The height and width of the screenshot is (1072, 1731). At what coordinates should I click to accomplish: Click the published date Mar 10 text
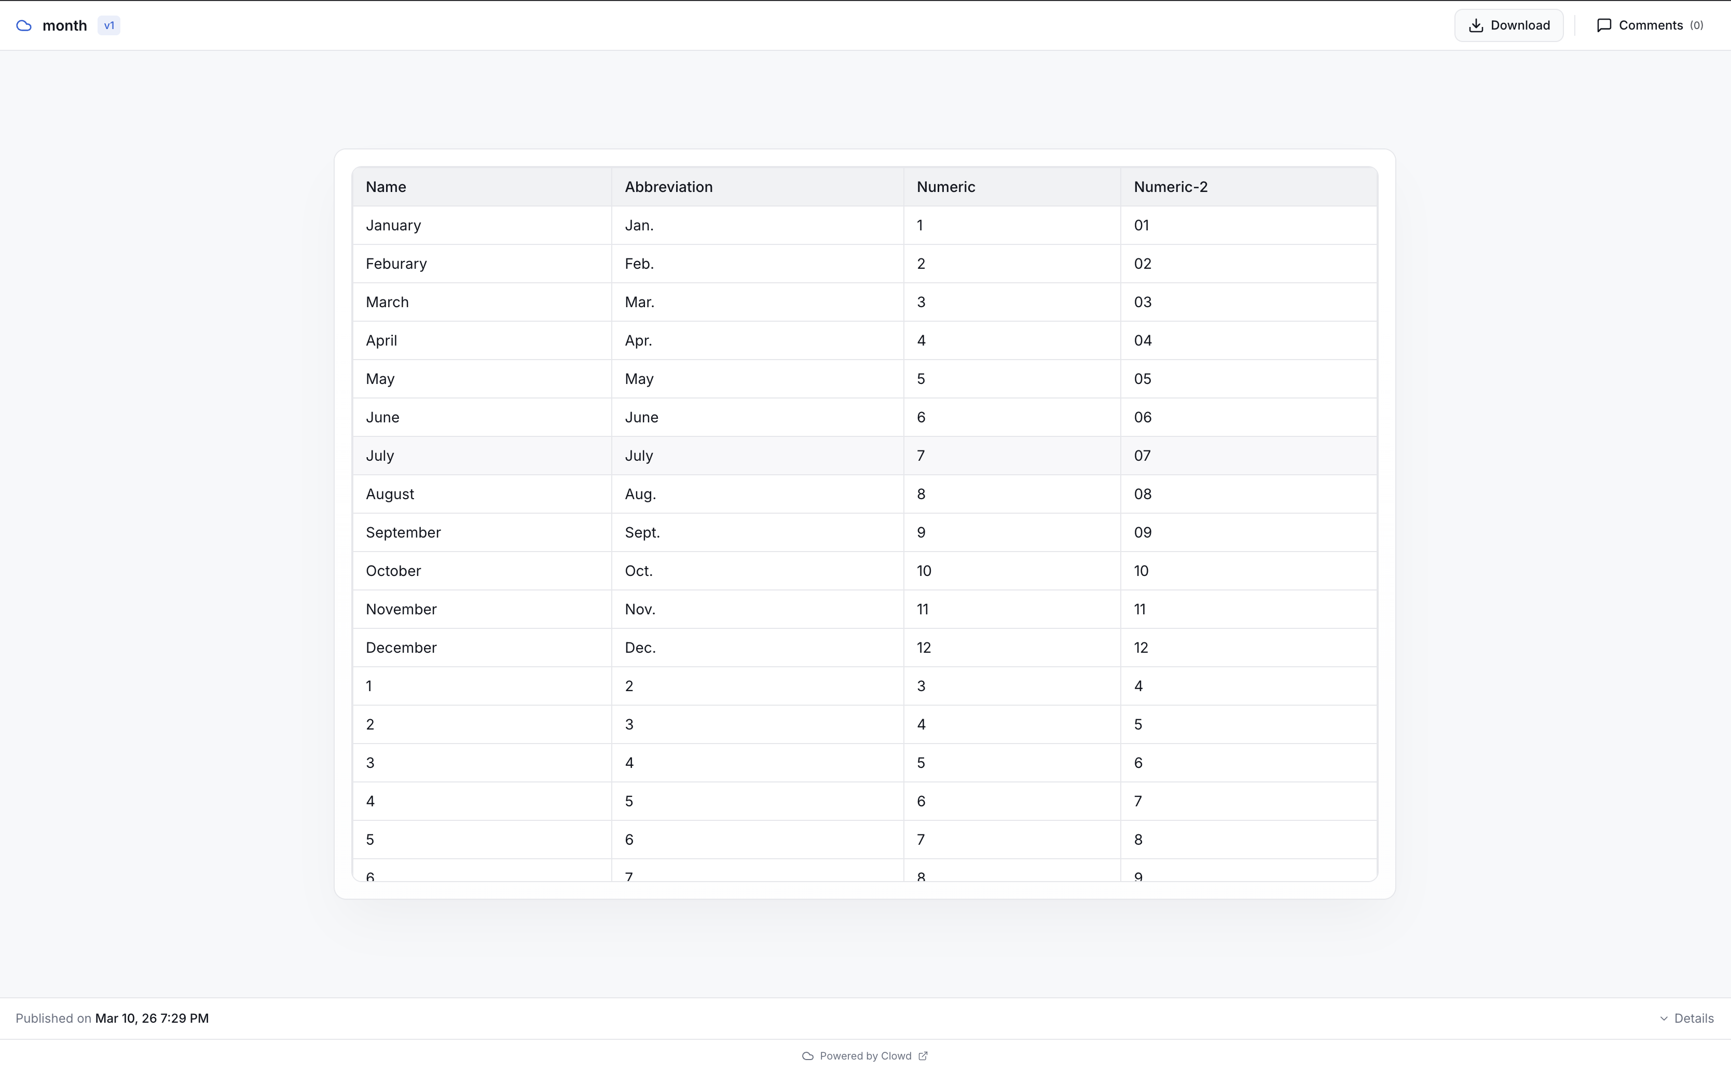pyautogui.click(x=152, y=1018)
